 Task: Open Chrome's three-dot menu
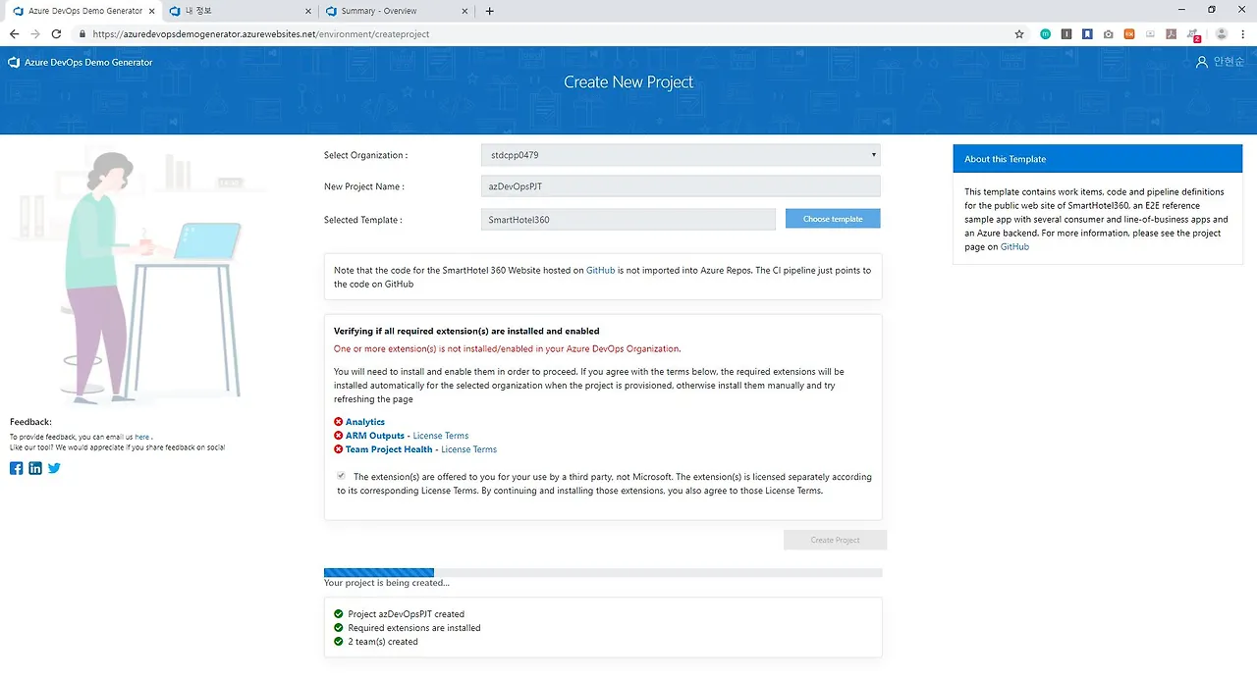pos(1243,33)
